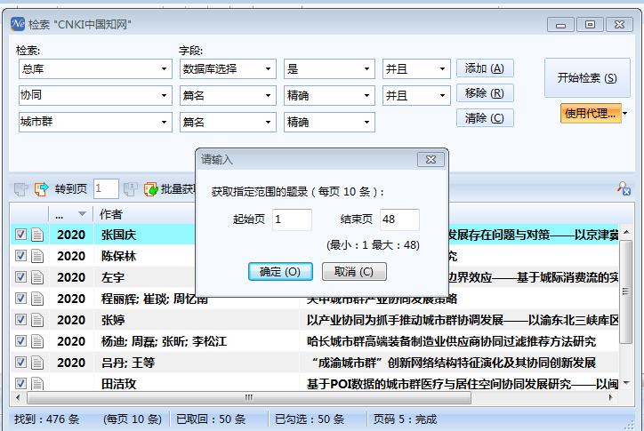Click document icon in 吕丹 row
Screen dimensions: 644x431
37,363
